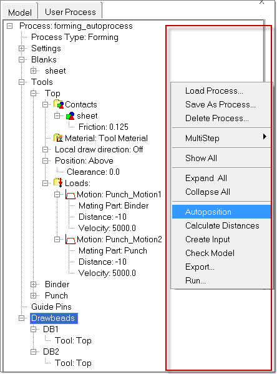Image resolution: width=277 pixels, height=374 pixels.
Task: Click the Loads folder icon
Action: 58,183
